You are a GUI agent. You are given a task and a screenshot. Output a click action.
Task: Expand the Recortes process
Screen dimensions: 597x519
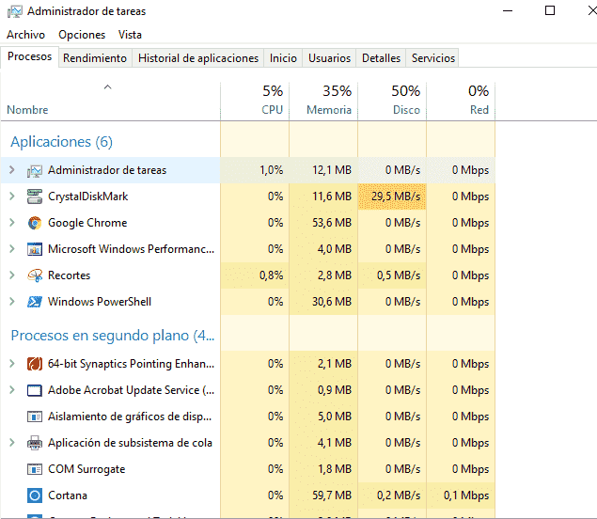pos(12,275)
